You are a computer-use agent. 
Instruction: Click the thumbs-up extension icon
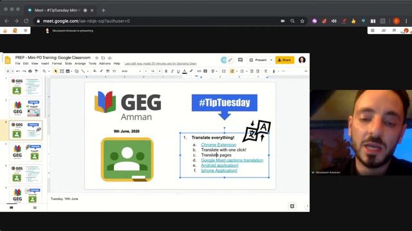pos(353,21)
